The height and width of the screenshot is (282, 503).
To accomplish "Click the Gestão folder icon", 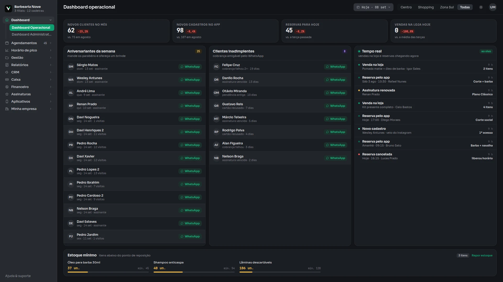I will pos(7,58).
